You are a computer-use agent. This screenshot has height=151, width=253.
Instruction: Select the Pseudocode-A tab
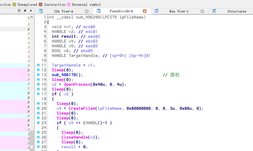121,11
